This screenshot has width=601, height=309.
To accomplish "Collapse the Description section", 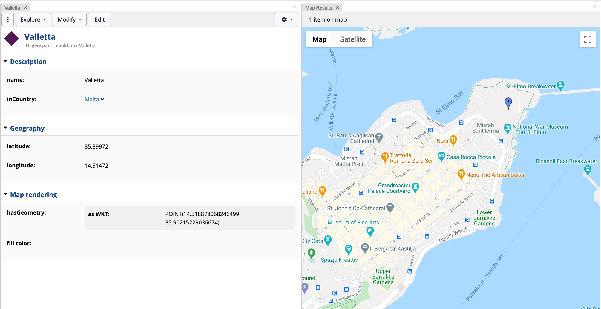I will [6, 62].
